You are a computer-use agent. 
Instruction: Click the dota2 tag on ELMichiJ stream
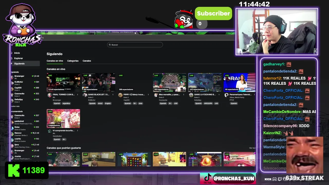coord(100,103)
